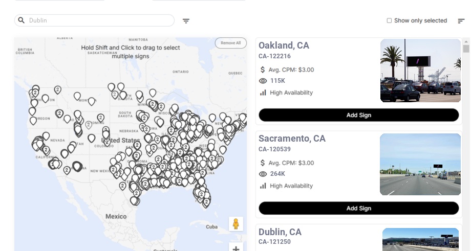Click the Sacramento impressions eye icon
Image resolution: width=471 pixels, height=251 pixels.
pos(263,174)
